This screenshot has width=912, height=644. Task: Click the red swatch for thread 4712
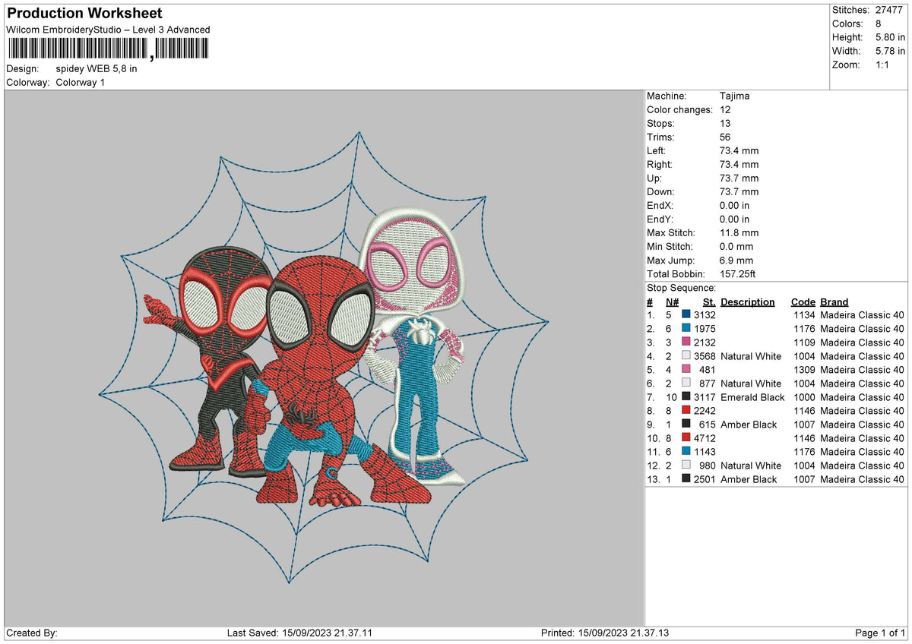coord(685,438)
